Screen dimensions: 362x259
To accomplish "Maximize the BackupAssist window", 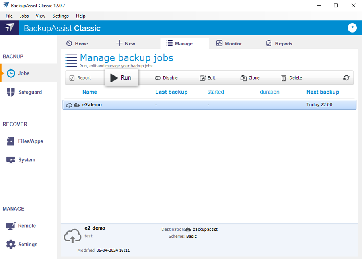I will 336,5.
